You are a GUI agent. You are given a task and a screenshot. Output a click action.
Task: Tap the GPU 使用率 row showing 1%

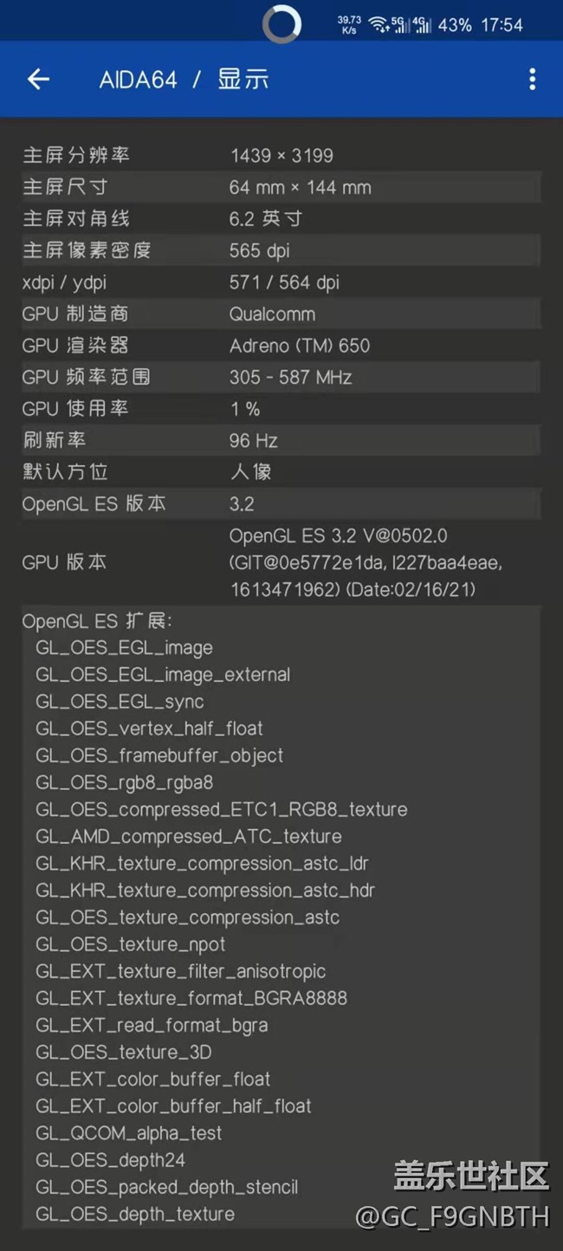[281, 408]
